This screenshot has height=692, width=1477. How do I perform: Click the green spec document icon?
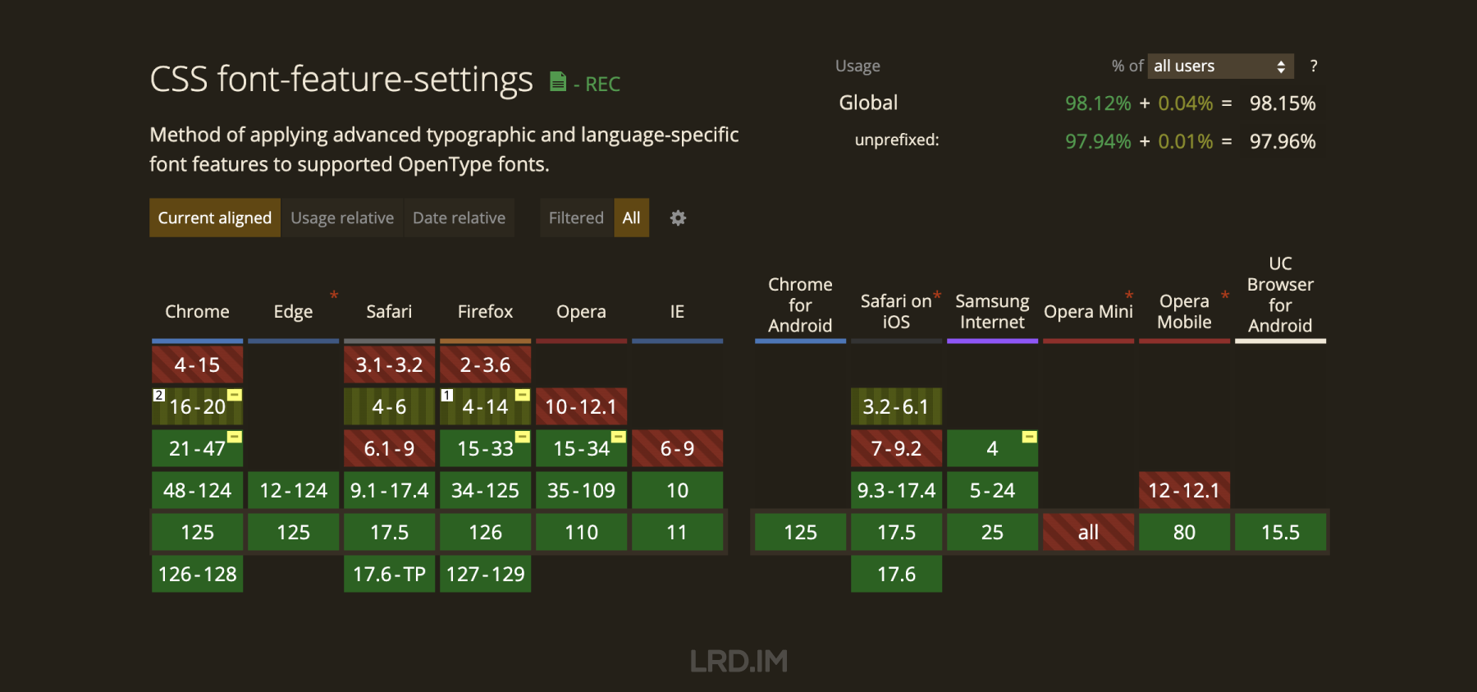click(x=558, y=81)
